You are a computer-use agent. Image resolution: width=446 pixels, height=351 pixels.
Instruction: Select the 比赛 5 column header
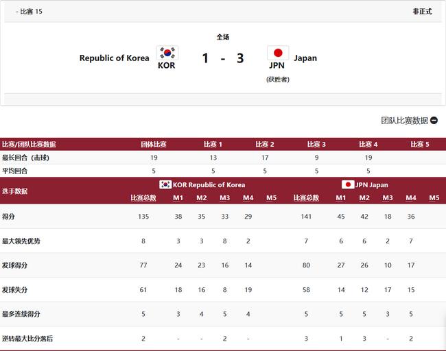click(420, 145)
